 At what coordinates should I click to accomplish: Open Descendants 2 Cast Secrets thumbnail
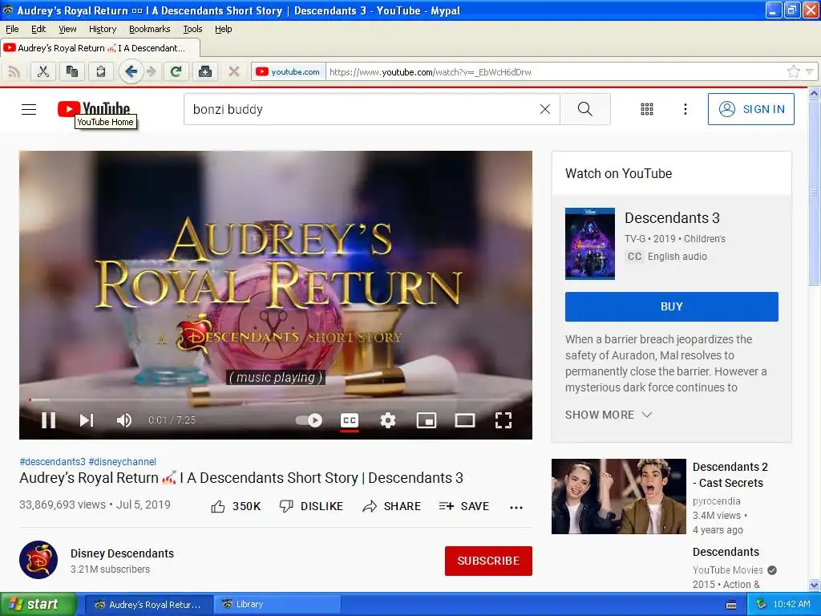[x=618, y=496]
